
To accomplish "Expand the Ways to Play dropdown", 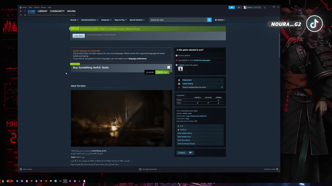I will (121, 20).
